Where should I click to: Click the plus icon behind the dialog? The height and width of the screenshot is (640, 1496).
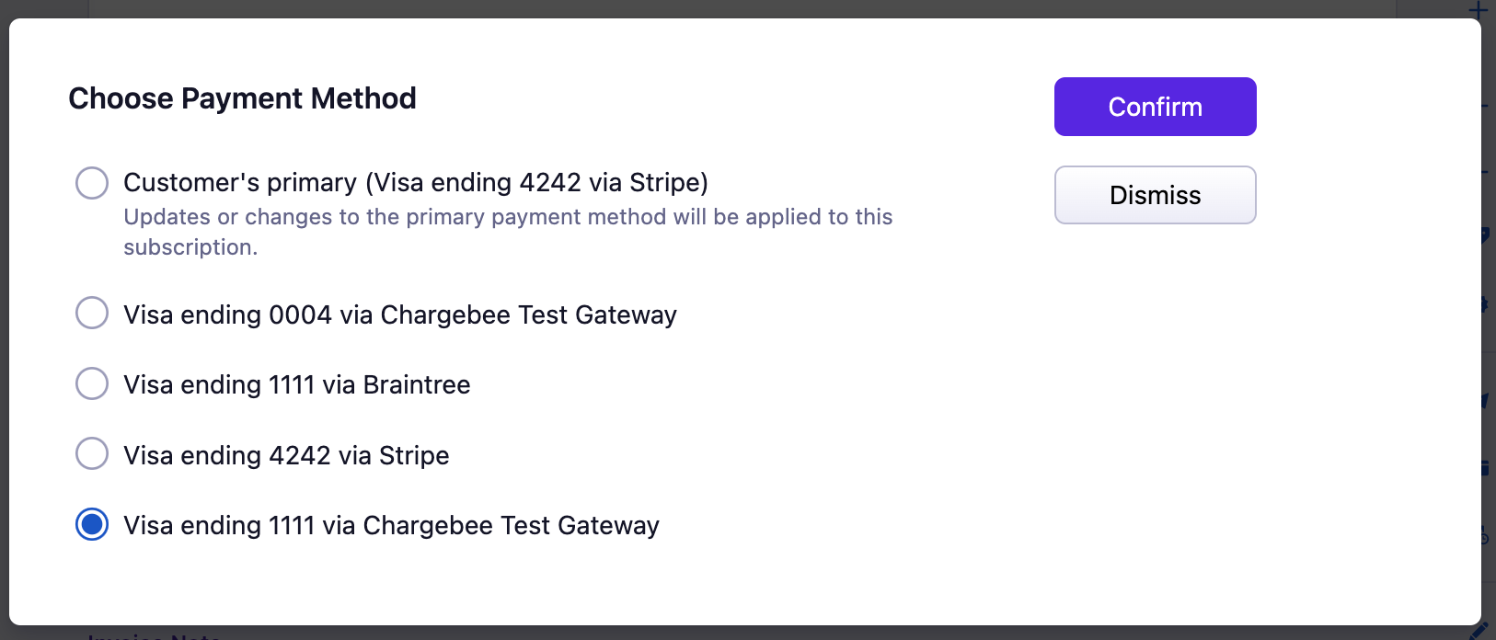(x=1478, y=9)
